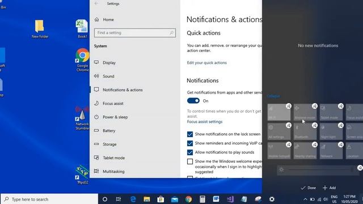Viewport: 363px width, 204px height.
Task: Select the Tablet mode tile in action center
Action: 331,112
